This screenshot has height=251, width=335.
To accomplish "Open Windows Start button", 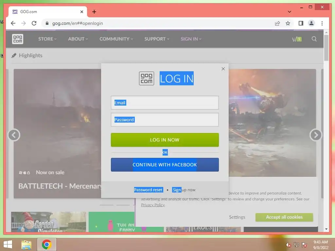I will [8, 244].
